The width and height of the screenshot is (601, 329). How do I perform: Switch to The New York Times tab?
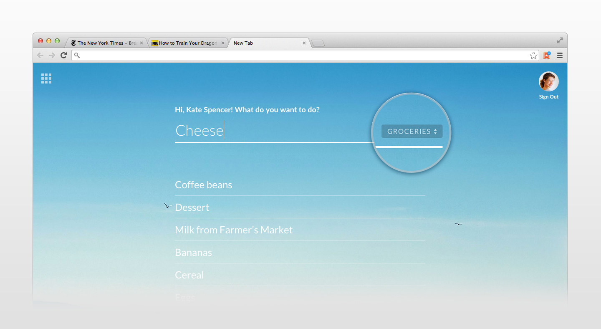[107, 43]
